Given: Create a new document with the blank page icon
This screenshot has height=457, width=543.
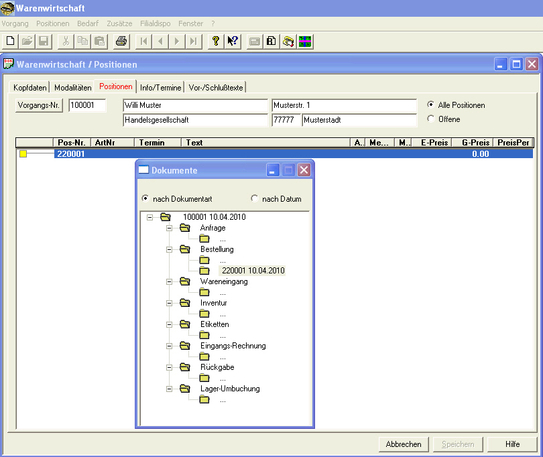Looking at the screenshot, I should pyautogui.click(x=10, y=41).
